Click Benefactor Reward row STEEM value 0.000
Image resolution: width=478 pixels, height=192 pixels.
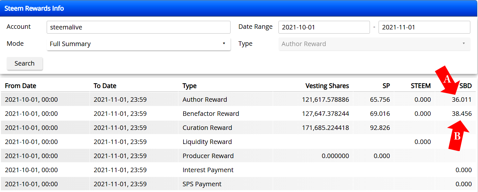(x=423, y=114)
